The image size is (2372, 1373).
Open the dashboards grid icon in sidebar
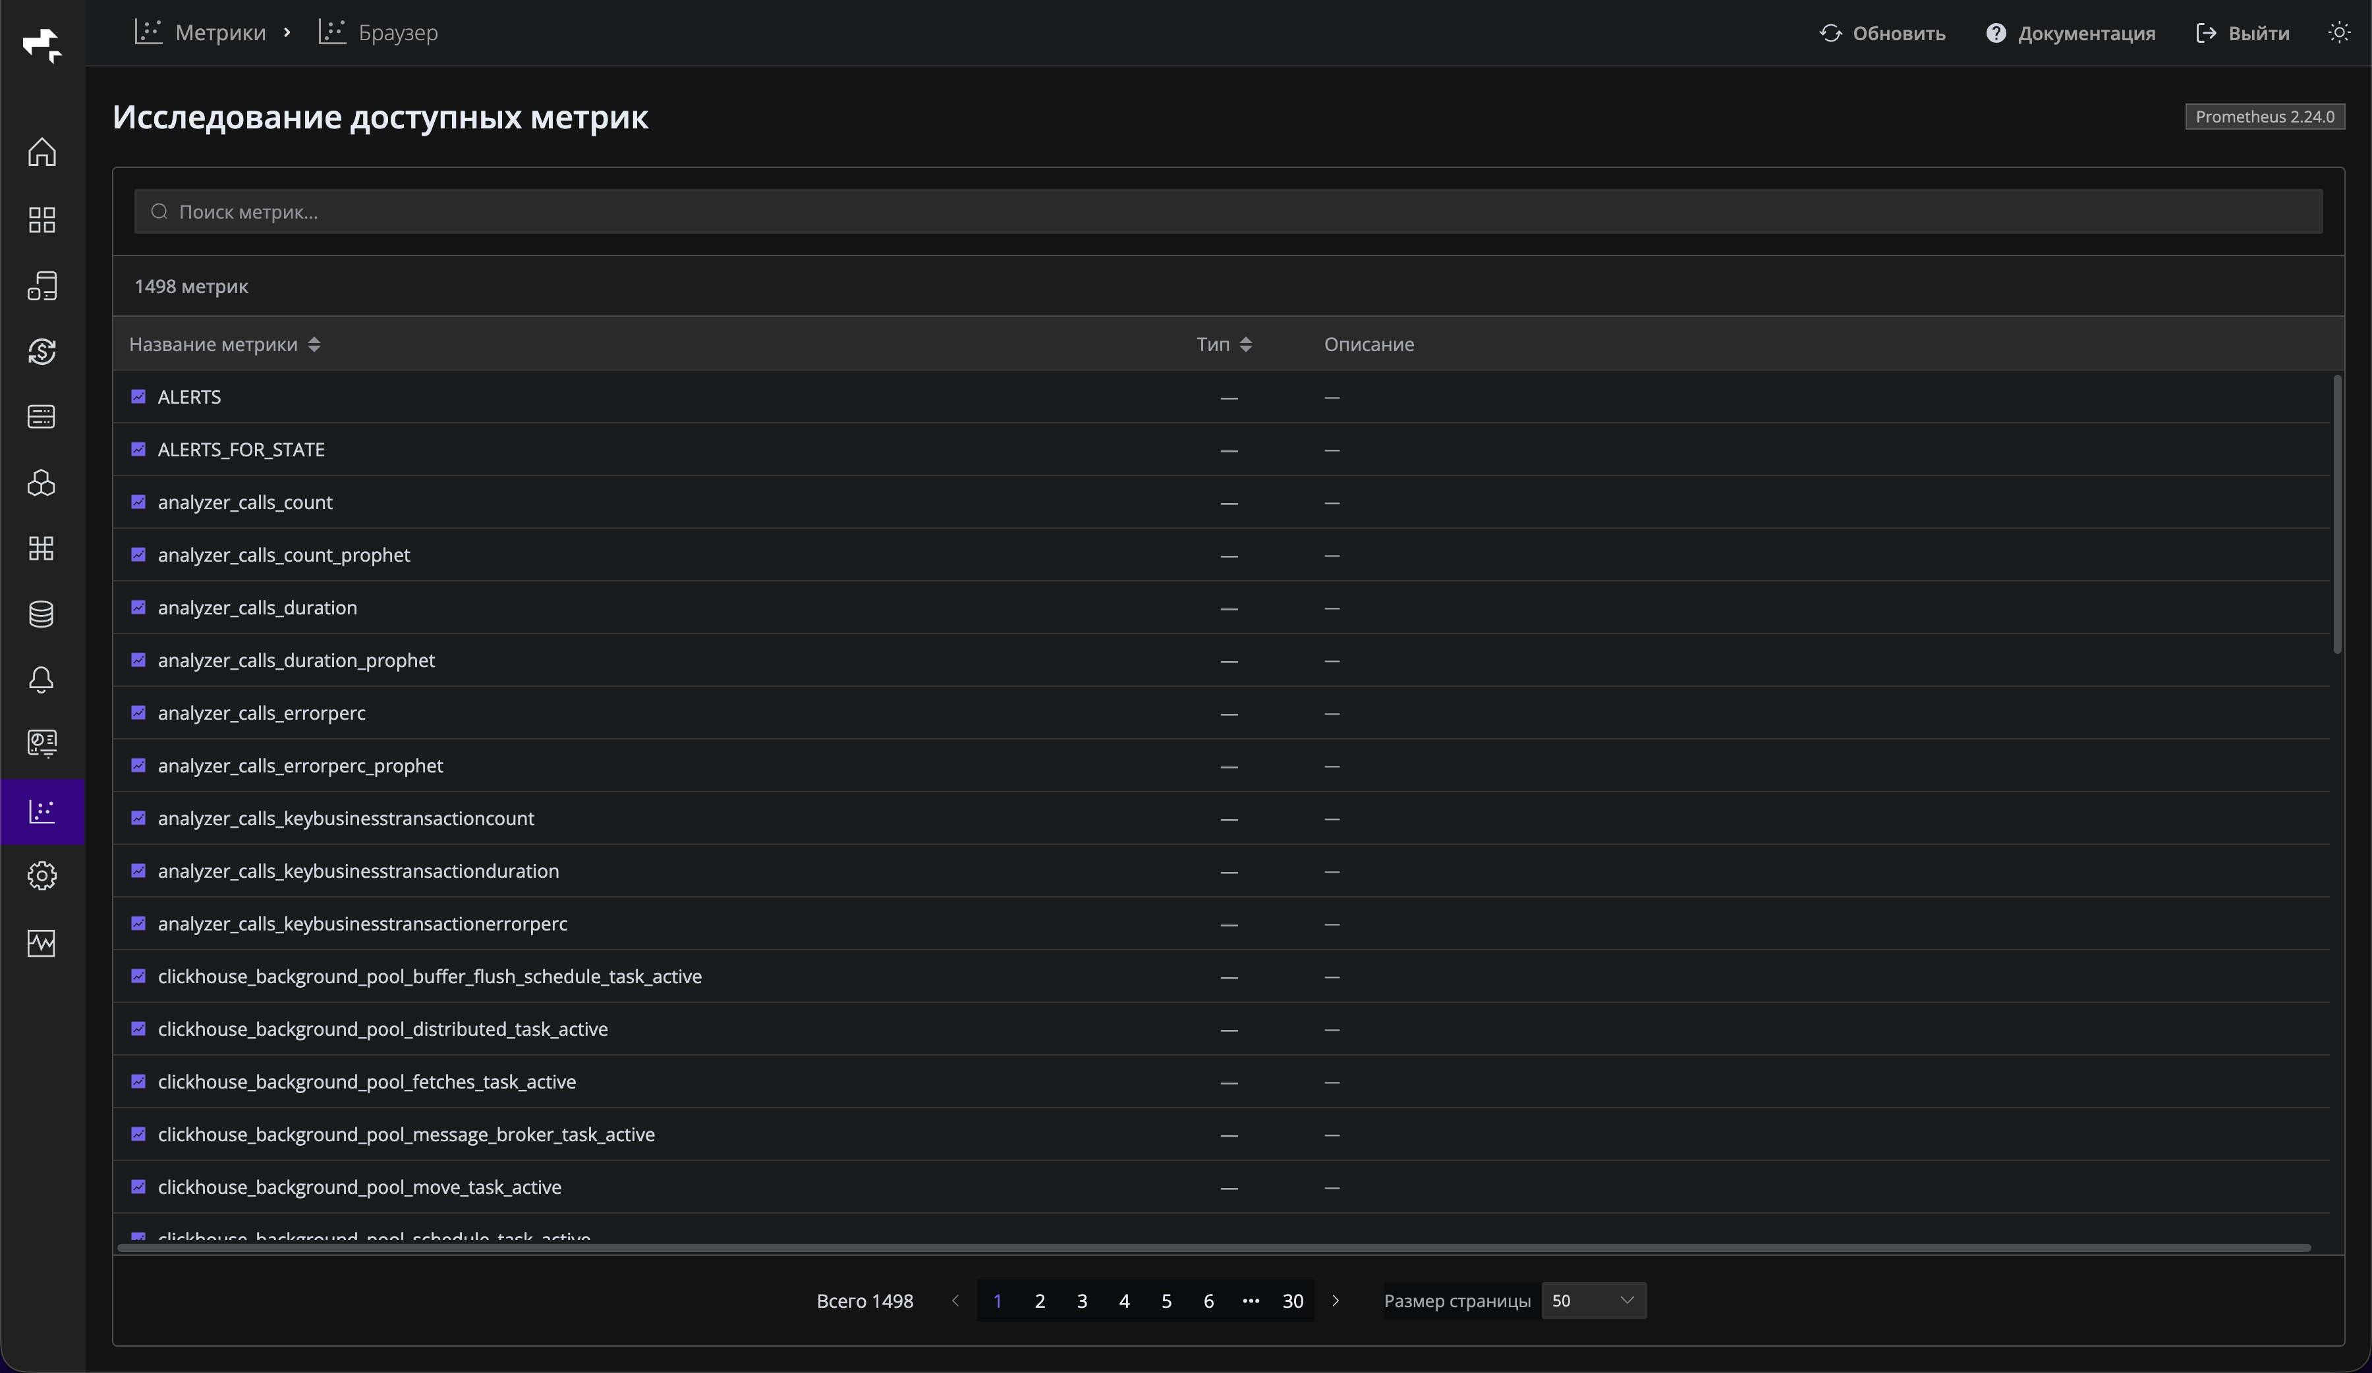tap(42, 220)
